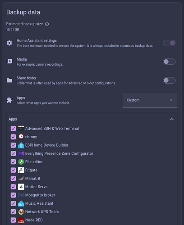Click the Mosquitto broker icon

21,195
